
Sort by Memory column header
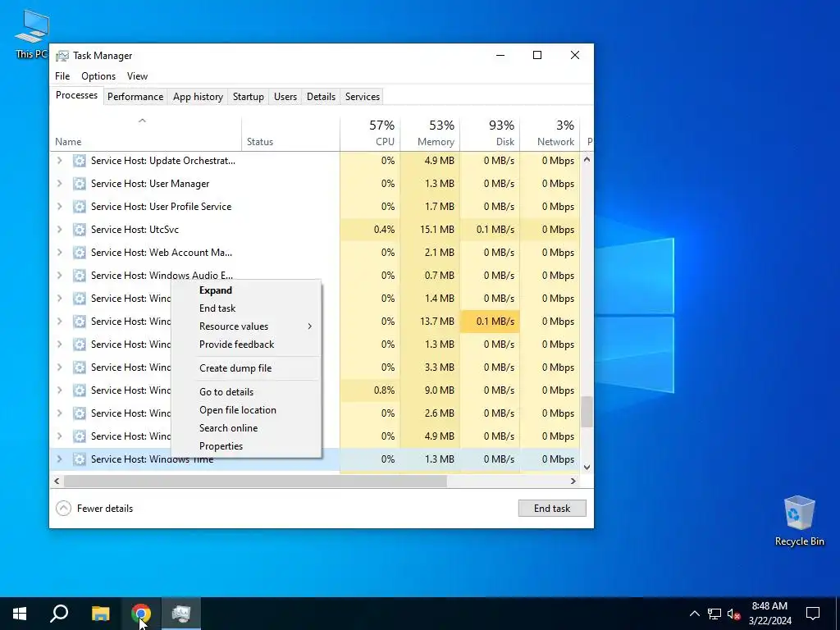coord(430,134)
